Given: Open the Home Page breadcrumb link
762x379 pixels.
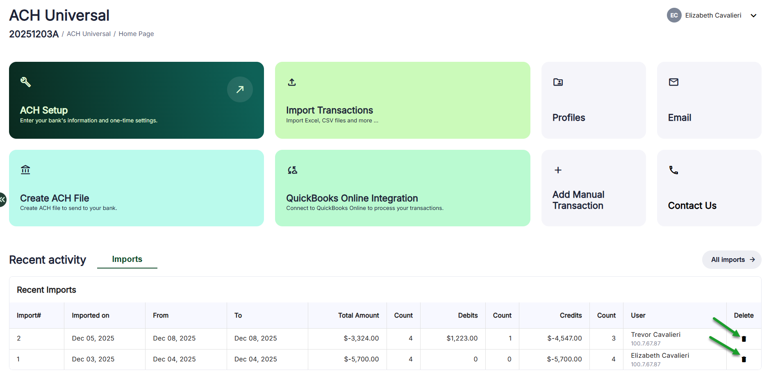Looking at the screenshot, I should click(x=136, y=34).
